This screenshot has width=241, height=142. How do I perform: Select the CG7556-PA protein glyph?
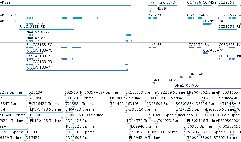pyautogui.click(x=195, y=48)
